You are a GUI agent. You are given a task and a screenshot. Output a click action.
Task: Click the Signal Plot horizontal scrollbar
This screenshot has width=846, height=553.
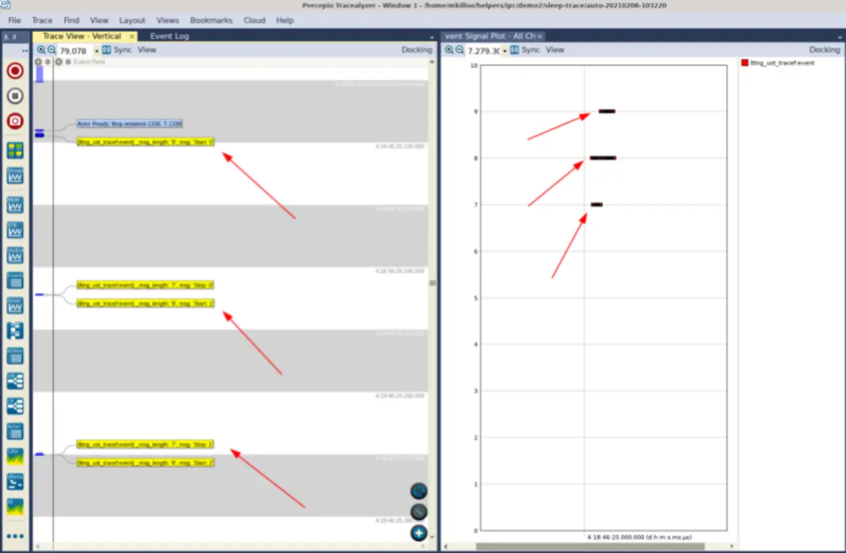pos(590,546)
